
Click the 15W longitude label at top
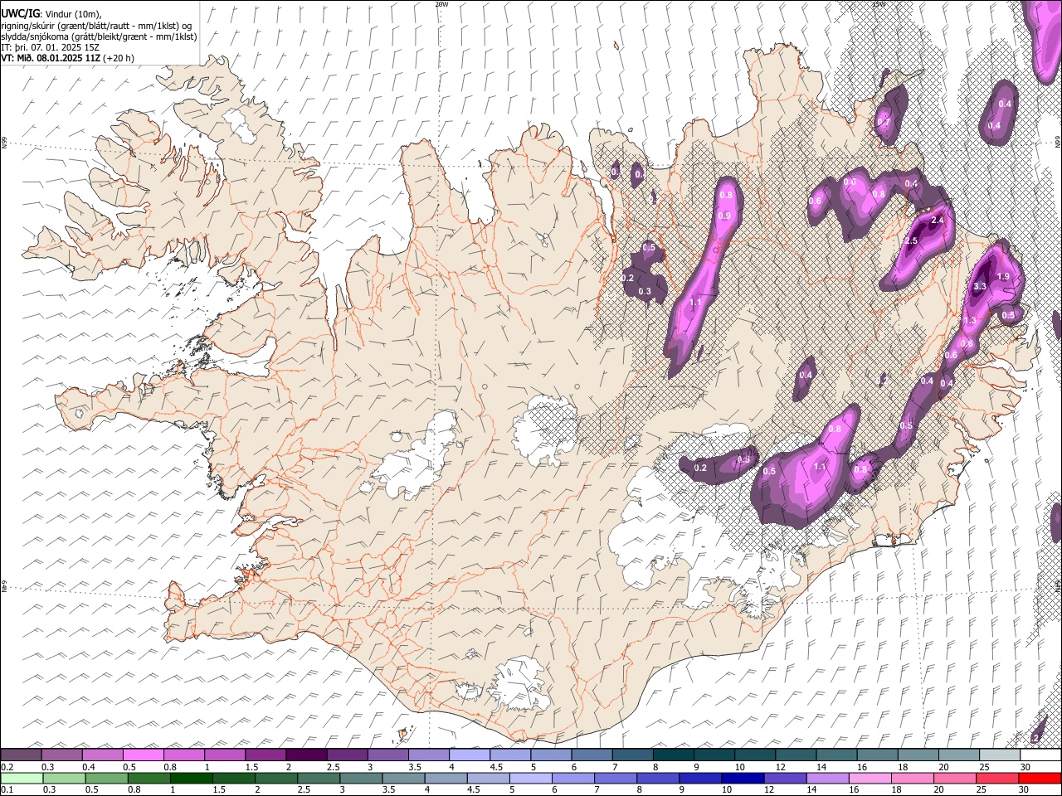[x=879, y=4]
